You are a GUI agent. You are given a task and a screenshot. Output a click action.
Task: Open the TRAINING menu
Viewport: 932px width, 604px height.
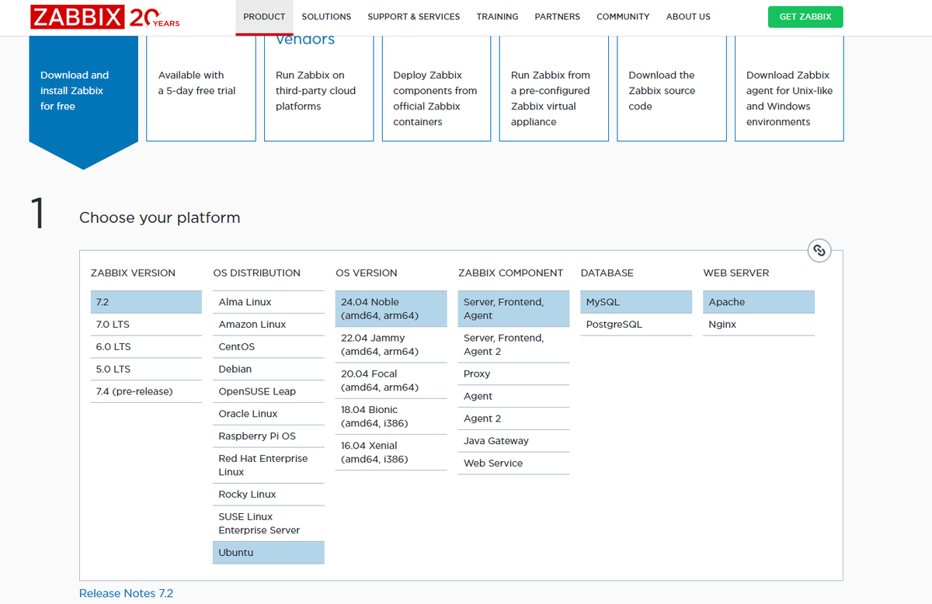pos(497,16)
